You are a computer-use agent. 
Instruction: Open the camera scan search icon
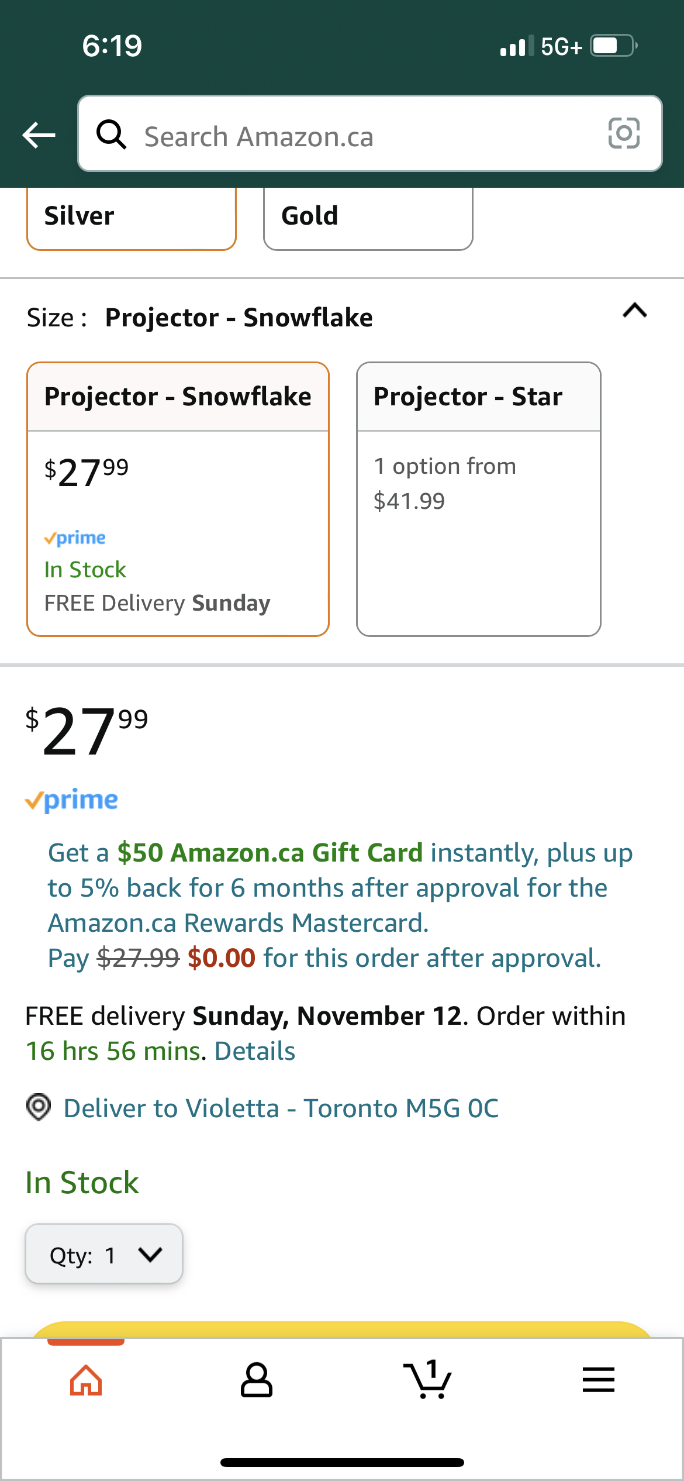pos(624,133)
